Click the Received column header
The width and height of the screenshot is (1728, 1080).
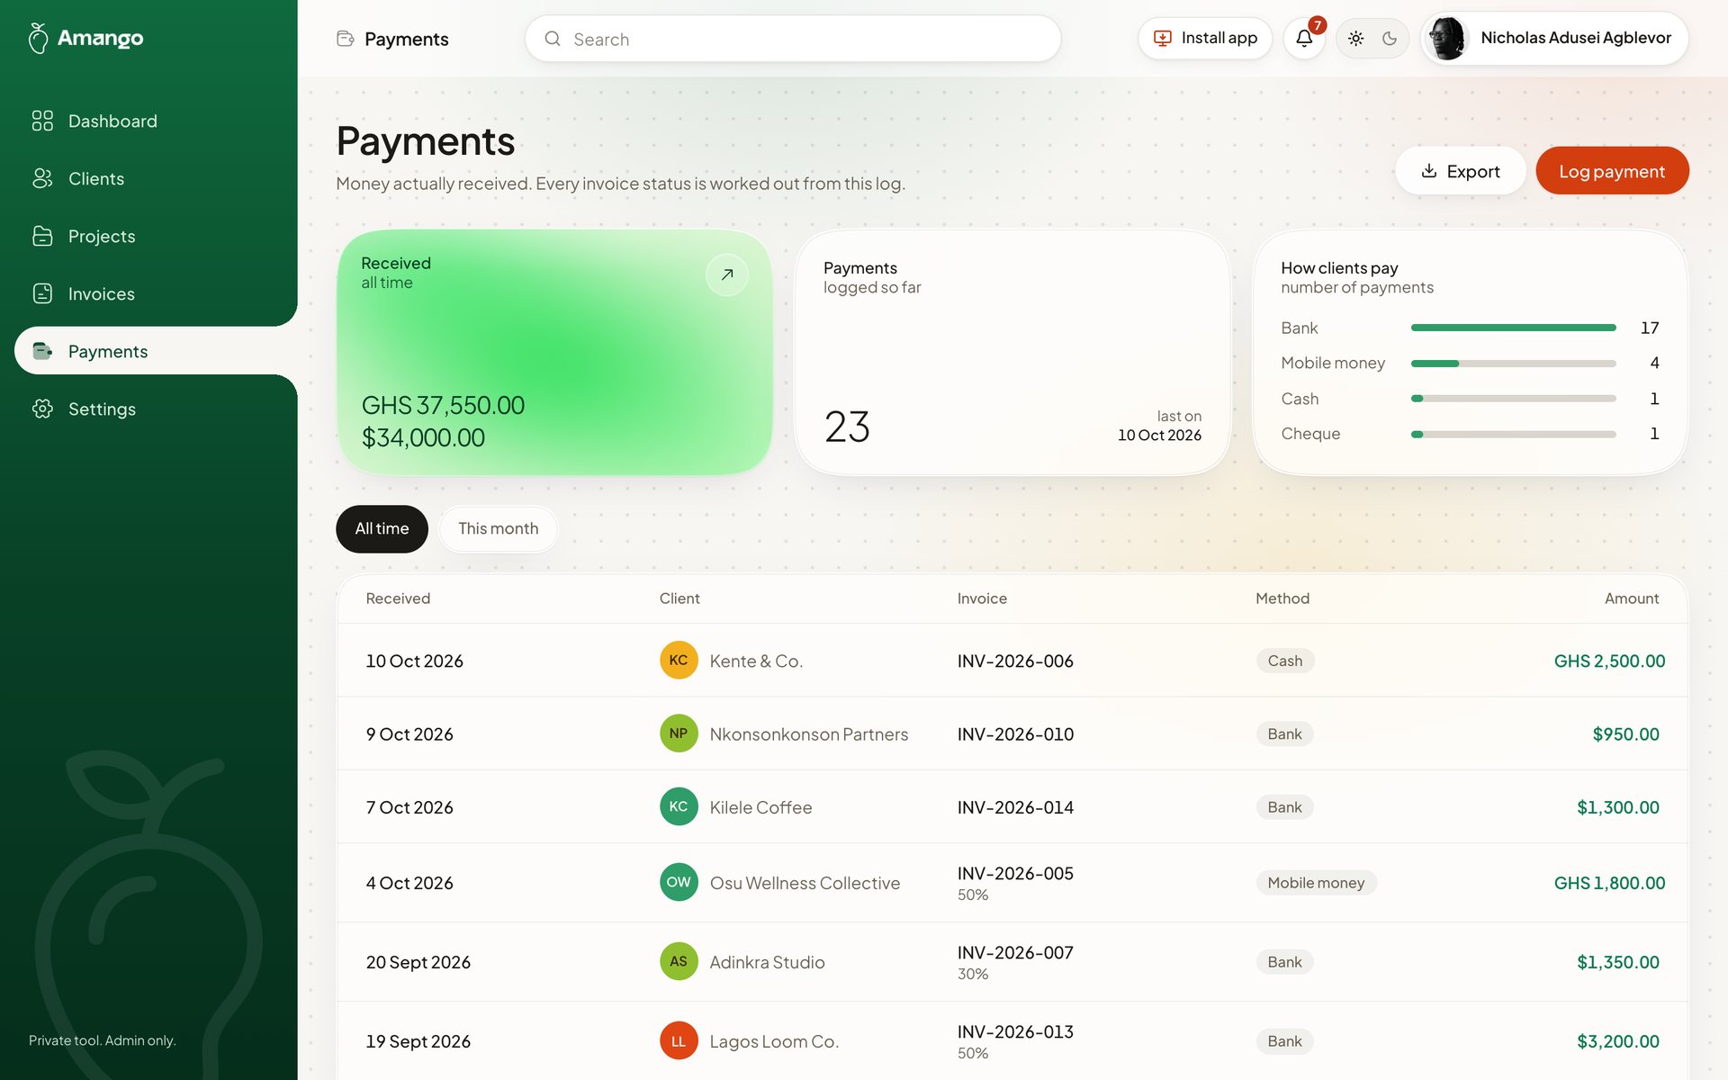click(398, 598)
